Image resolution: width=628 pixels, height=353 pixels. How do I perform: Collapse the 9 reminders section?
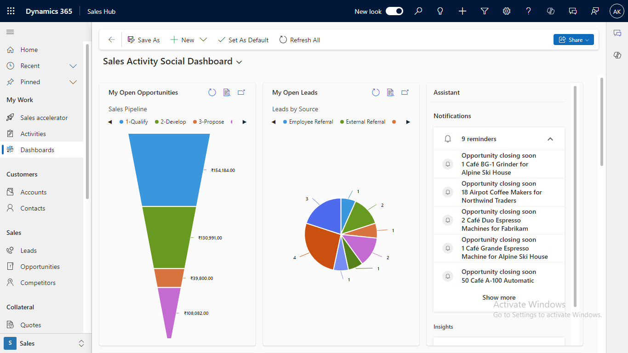550,139
